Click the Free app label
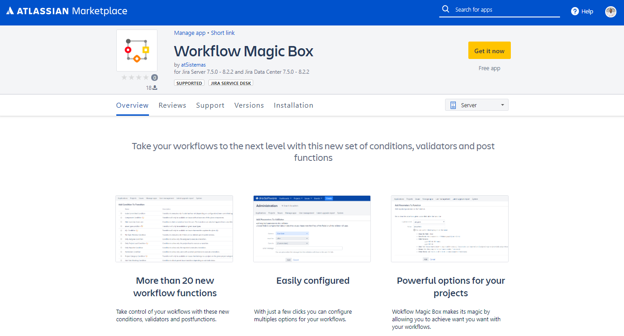The width and height of the screenshot is (624, 336). [489, 68]
